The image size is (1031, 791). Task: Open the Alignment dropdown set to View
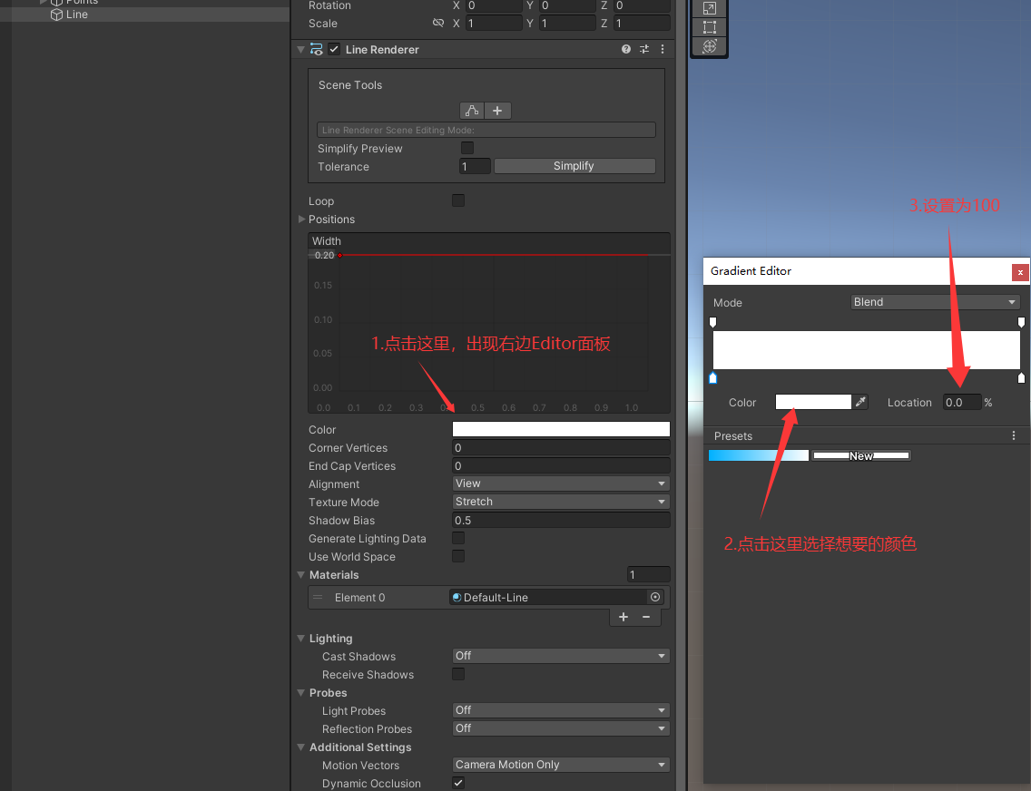pyautogui.click(x=561, y=483)
